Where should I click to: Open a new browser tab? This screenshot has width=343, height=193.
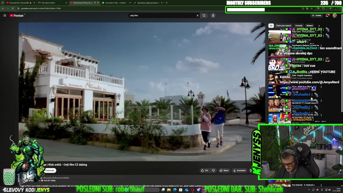tap(167, 3)
